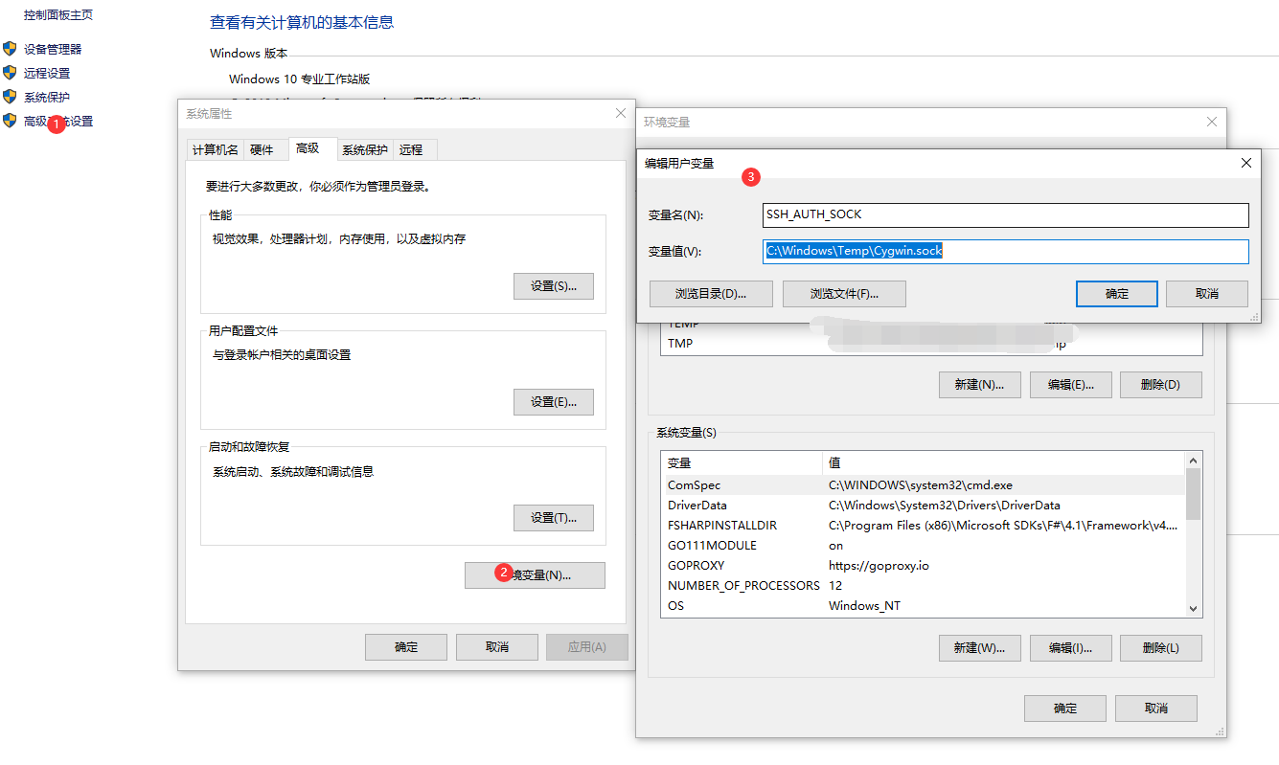This screenshot has height=765, width=1279.
Task: Click 编辑(E)... for user variables
Action: click(1070, 385)
